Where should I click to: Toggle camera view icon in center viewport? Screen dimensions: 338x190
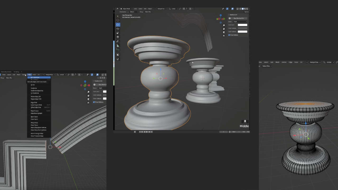click(x=224, y=32)
